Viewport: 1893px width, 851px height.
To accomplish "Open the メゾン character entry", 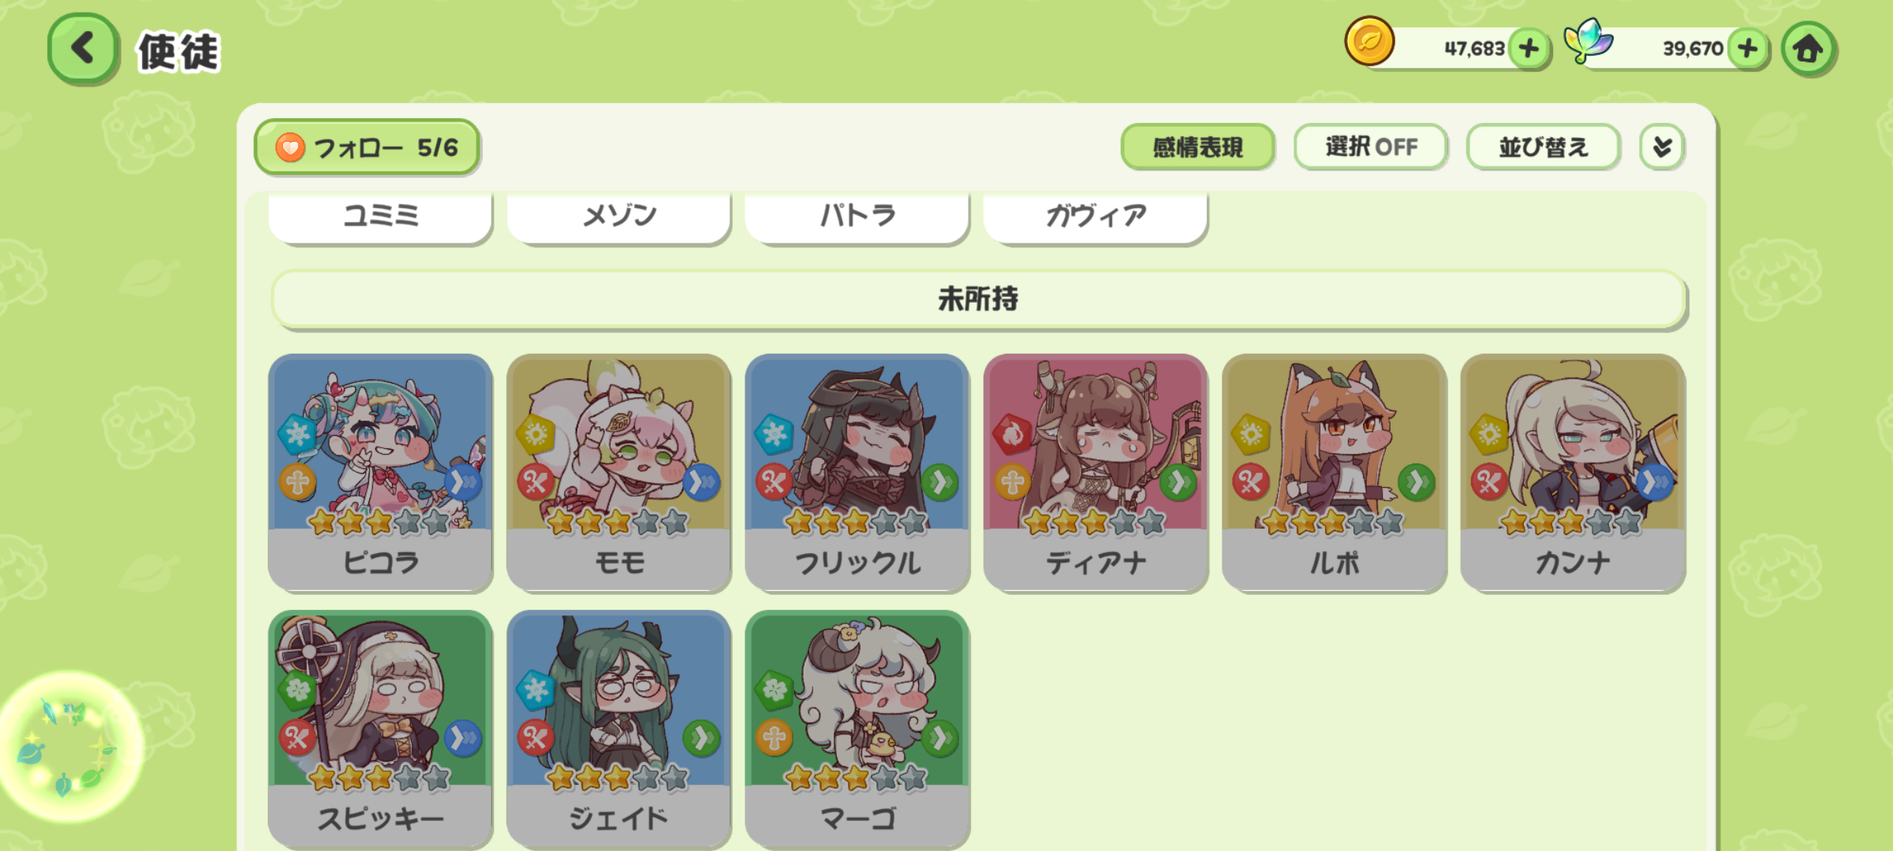I will pyautogui.click(x=619, y=216).
